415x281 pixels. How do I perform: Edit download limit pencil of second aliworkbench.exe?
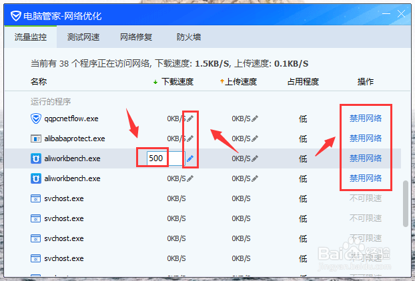190,178
